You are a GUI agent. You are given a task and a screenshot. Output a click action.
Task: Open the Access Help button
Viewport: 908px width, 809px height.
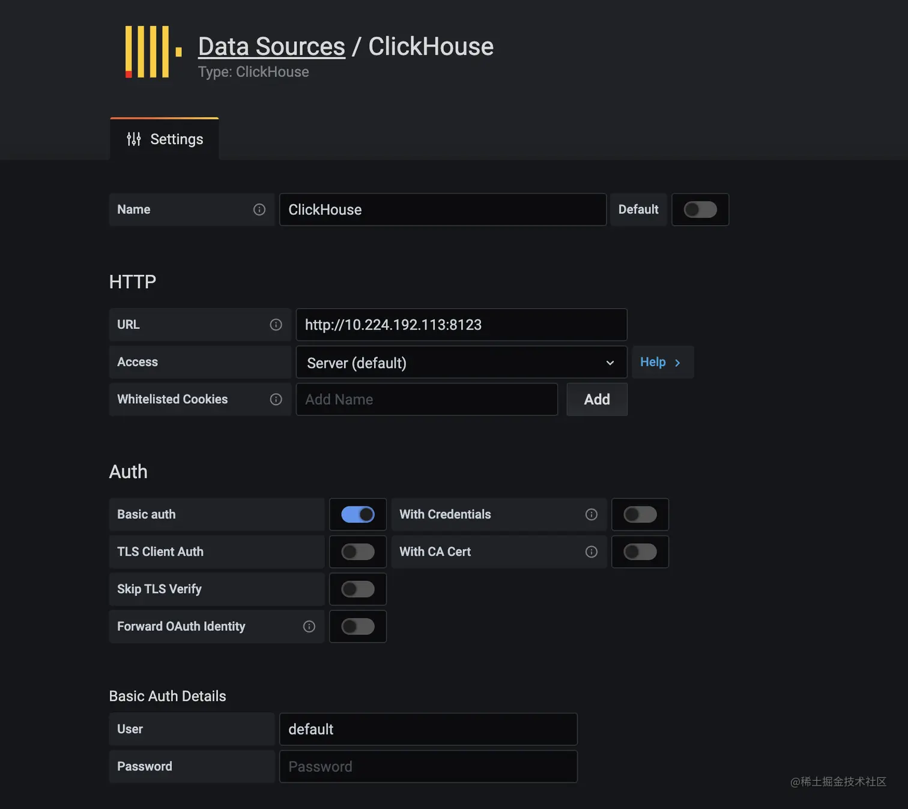(x=662, y=362)
